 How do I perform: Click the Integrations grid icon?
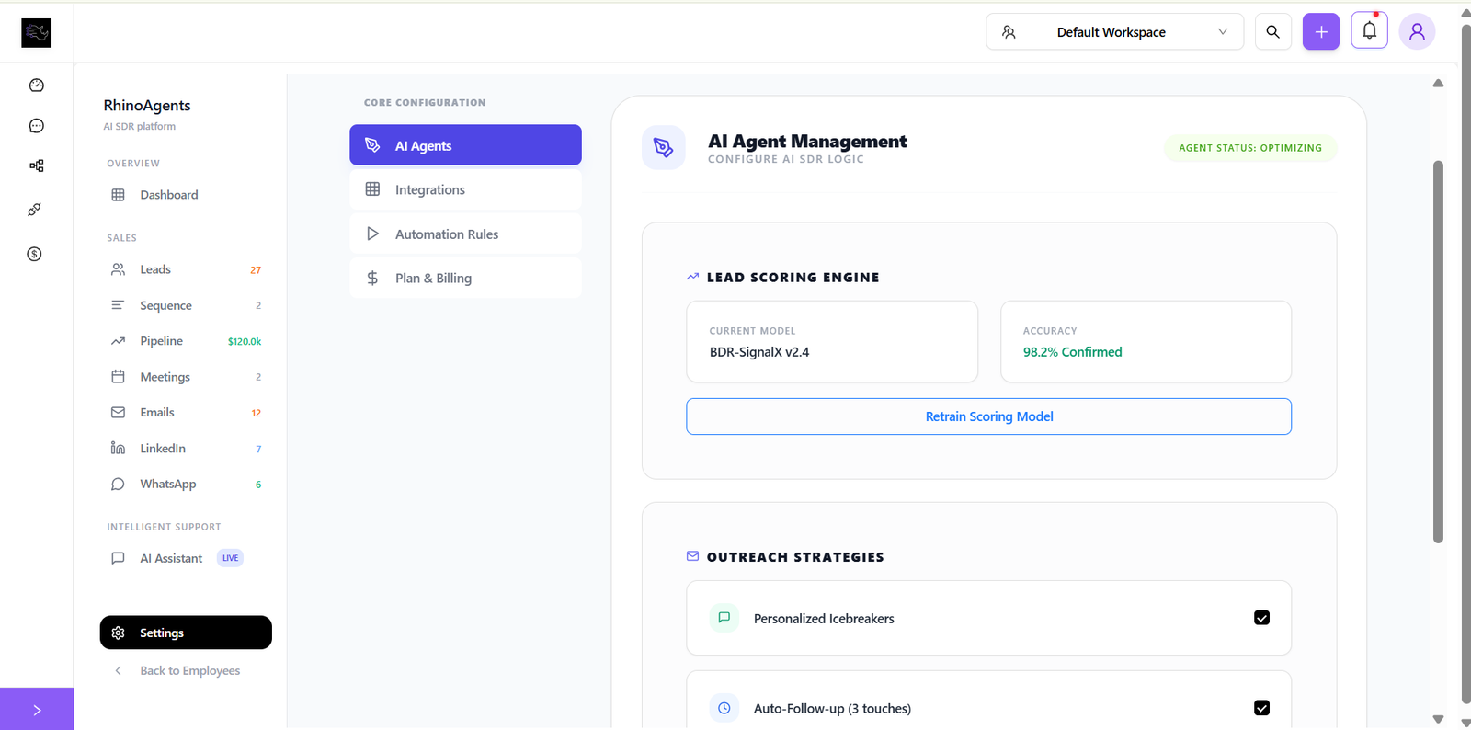[x=372, y=189]
